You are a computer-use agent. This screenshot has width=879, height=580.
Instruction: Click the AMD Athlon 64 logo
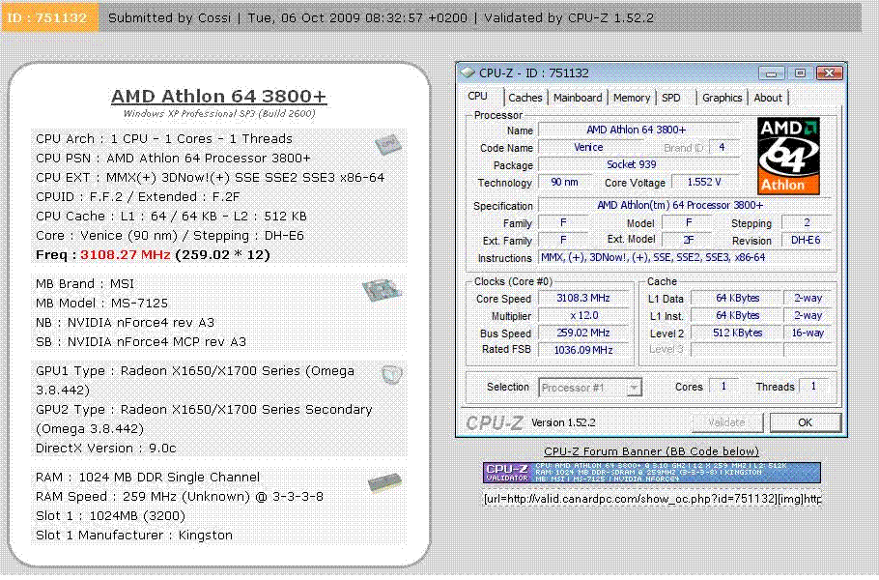point(788,156)
